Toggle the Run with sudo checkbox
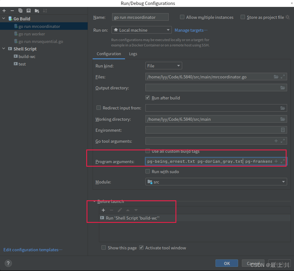Image resolution: width=294 pixels, height=271 pixels. point(148,172)
